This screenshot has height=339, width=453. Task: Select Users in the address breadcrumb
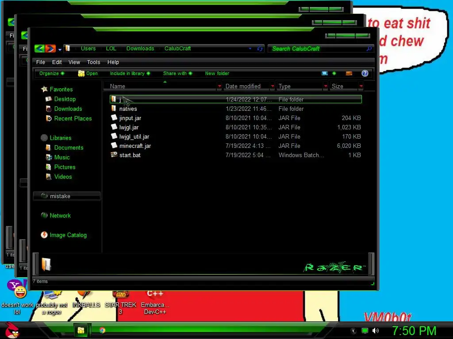88,49
